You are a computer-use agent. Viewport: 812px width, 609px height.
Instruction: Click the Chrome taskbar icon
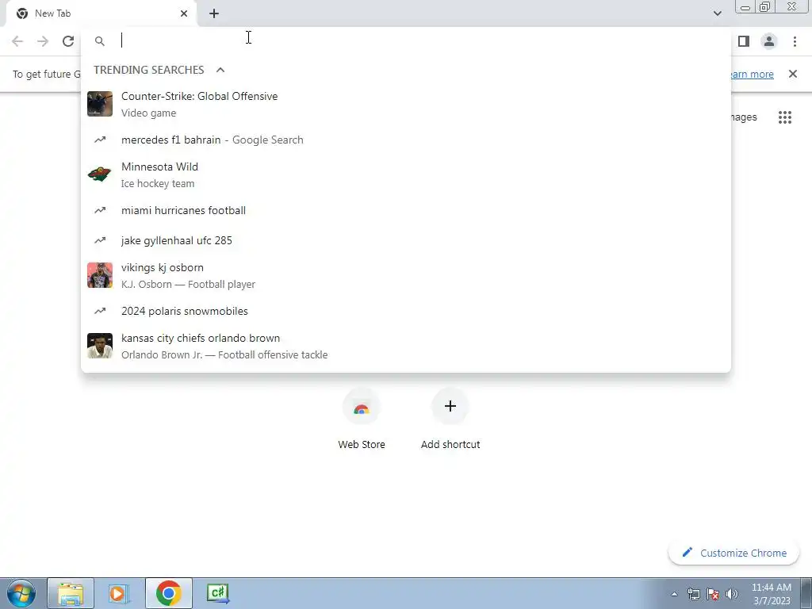click(x=168, y=593)
